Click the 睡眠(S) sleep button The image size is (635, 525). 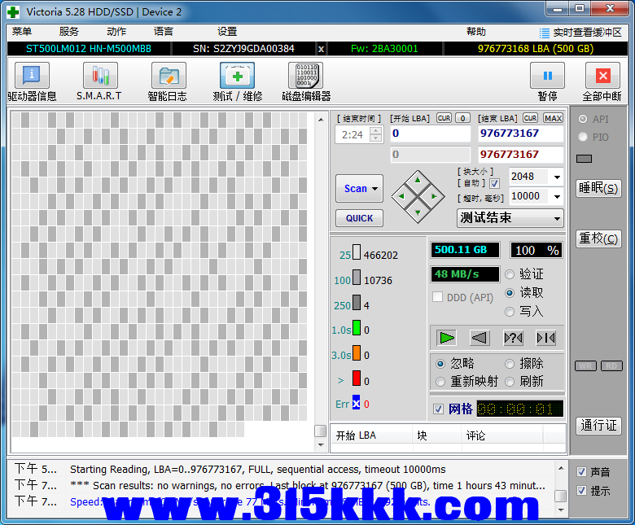point(598,188)
